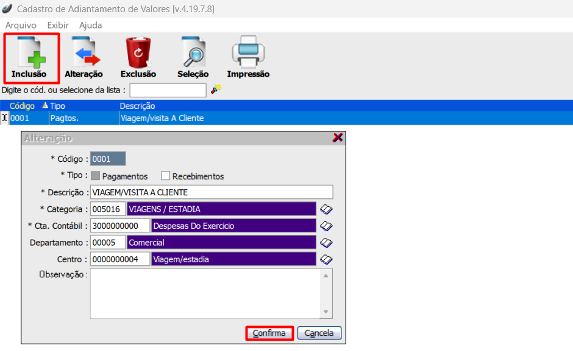Open the Arquivo menu
573x351 pixels.
pyautogui.click(x=21, y=25)
